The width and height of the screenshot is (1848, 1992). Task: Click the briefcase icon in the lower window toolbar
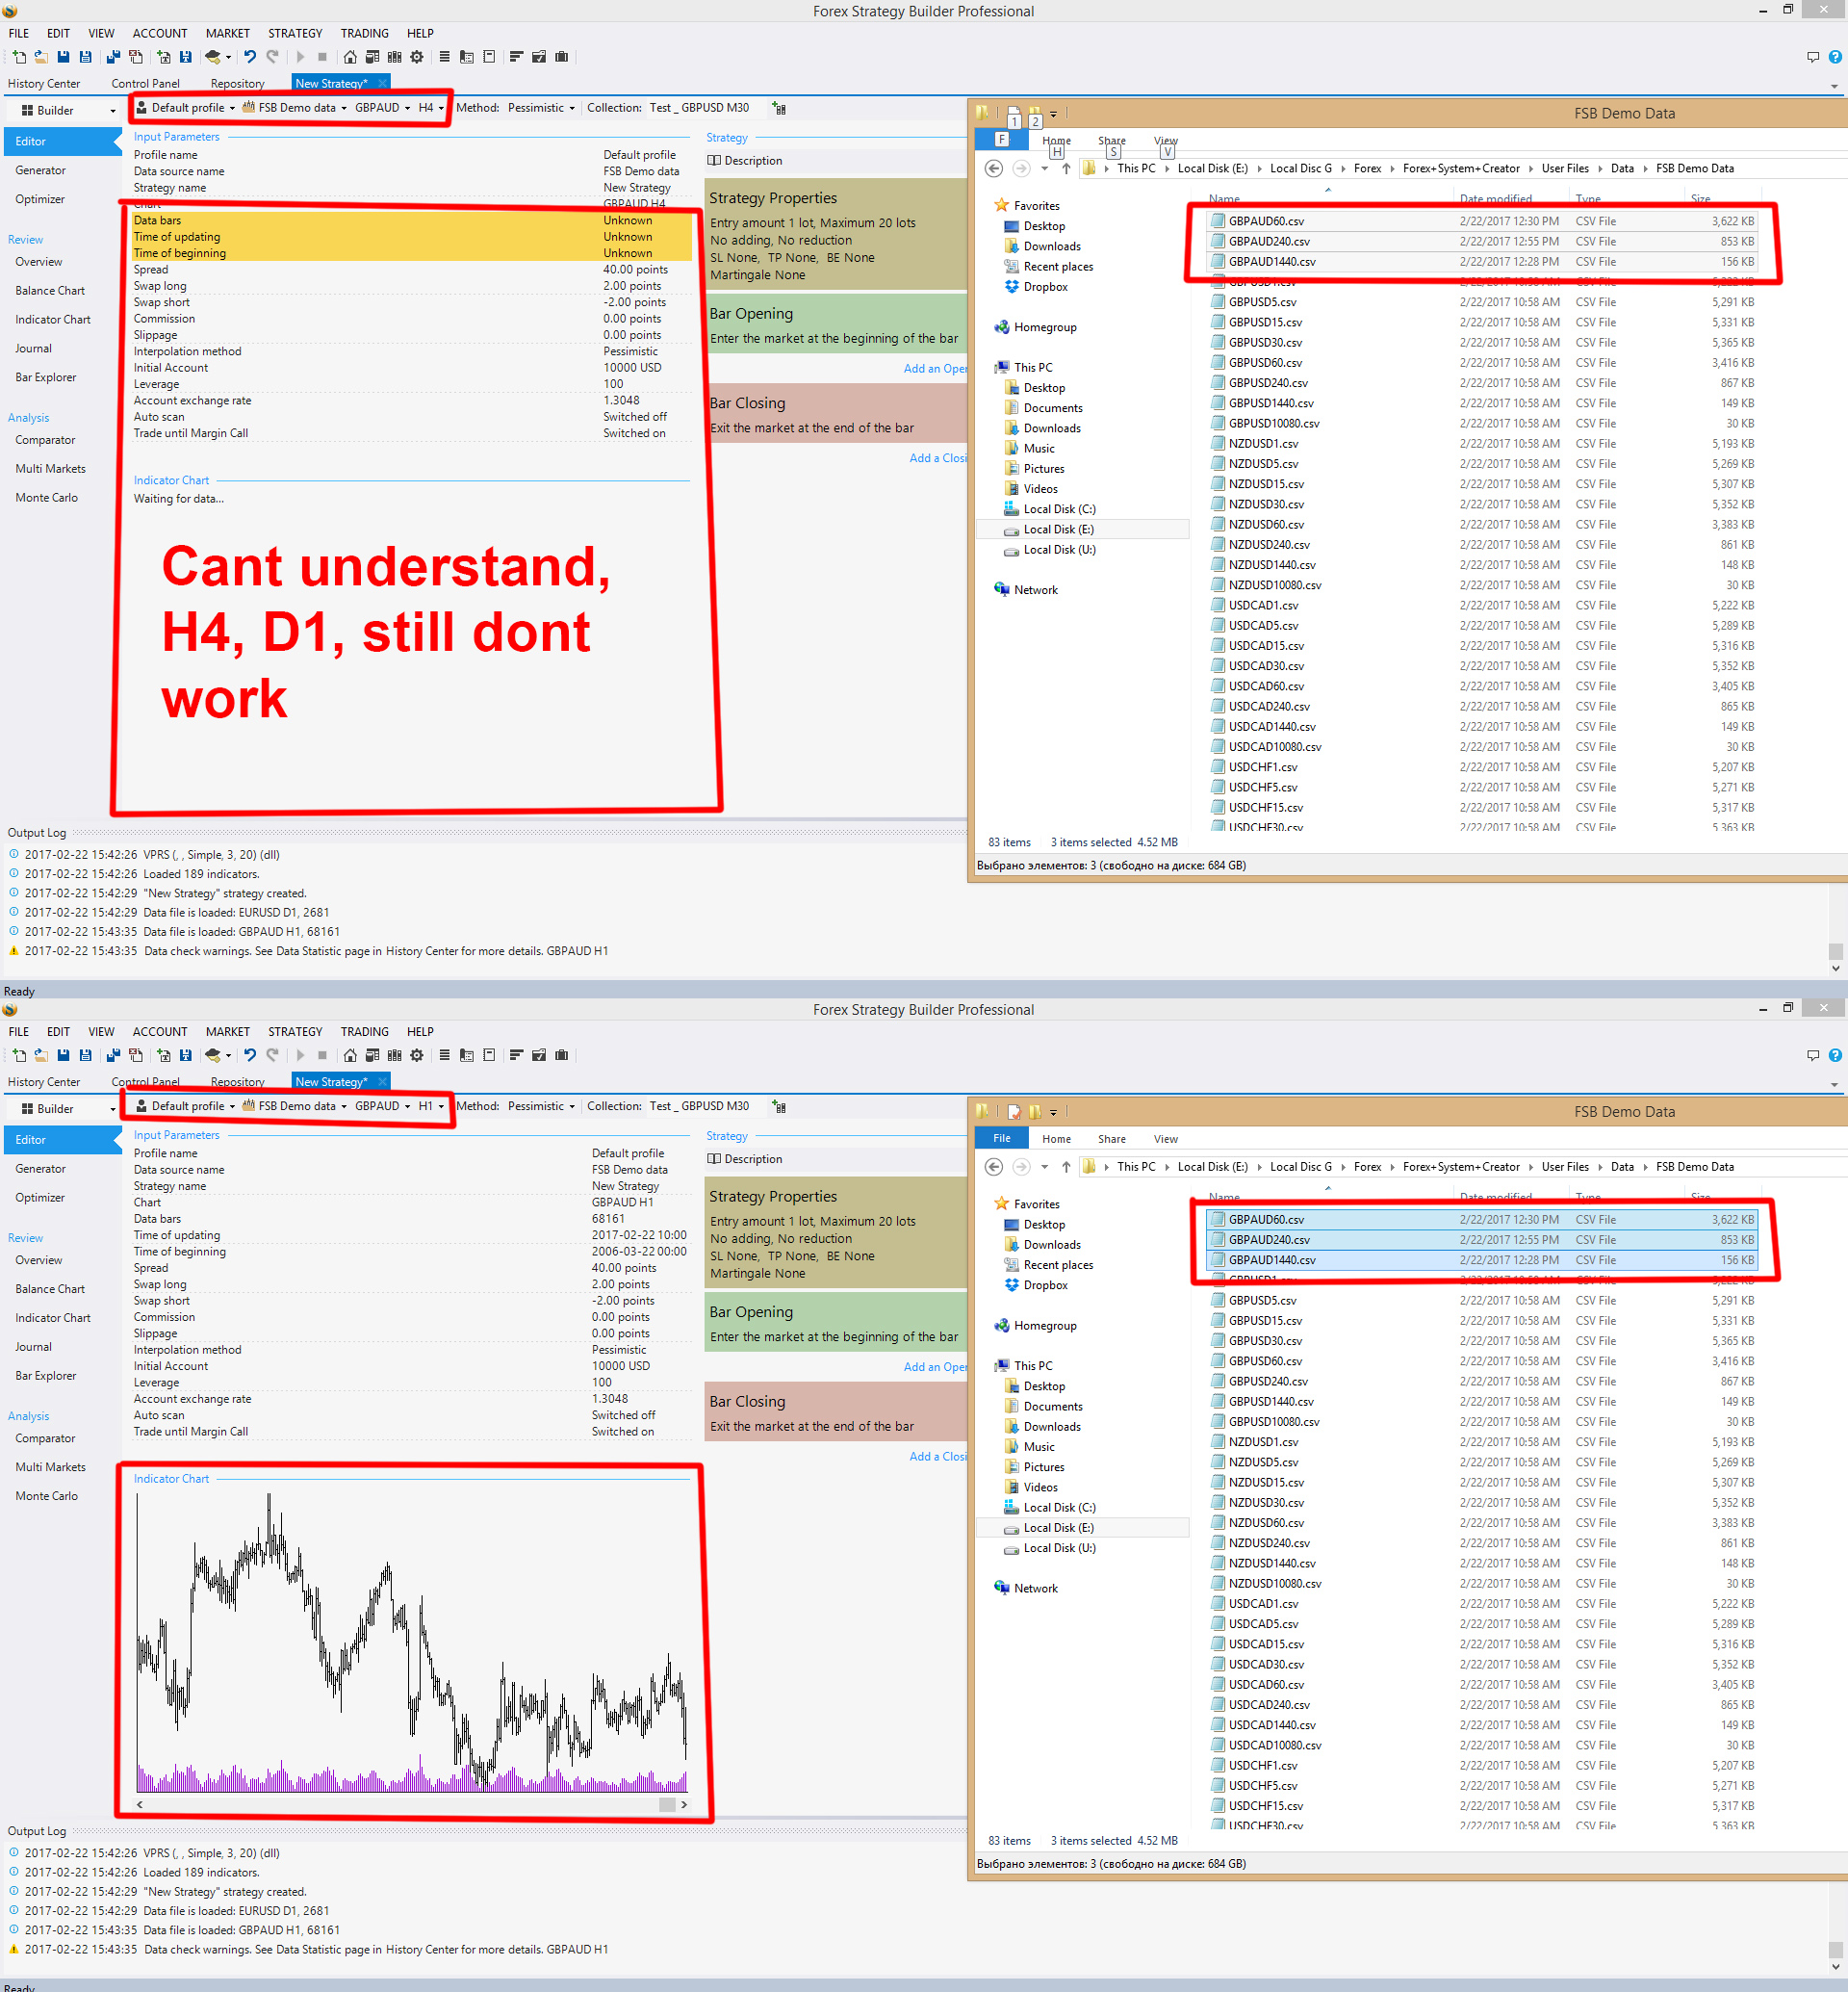click(x=562, y=1055)
